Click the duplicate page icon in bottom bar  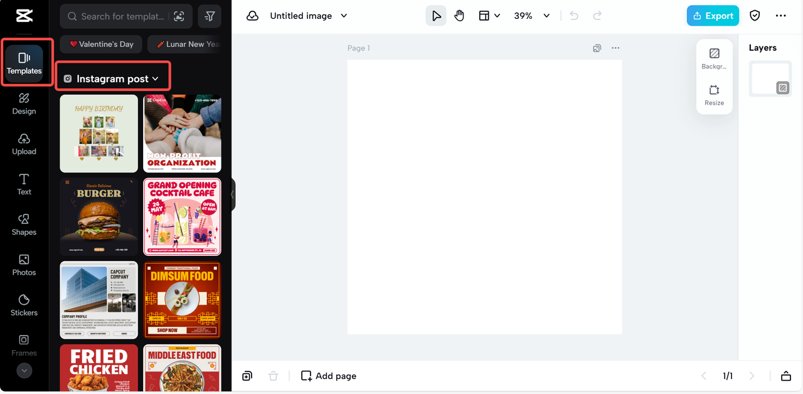coord(247,376)
